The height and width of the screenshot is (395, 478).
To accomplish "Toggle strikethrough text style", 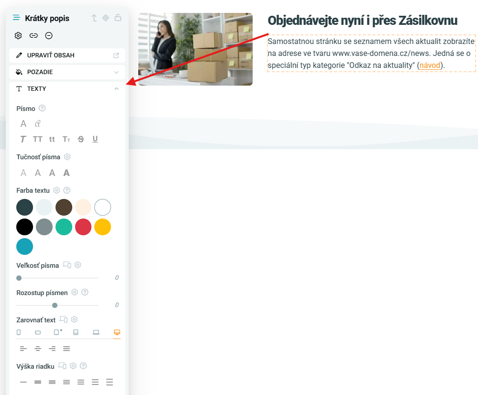I will coord(81,139).
